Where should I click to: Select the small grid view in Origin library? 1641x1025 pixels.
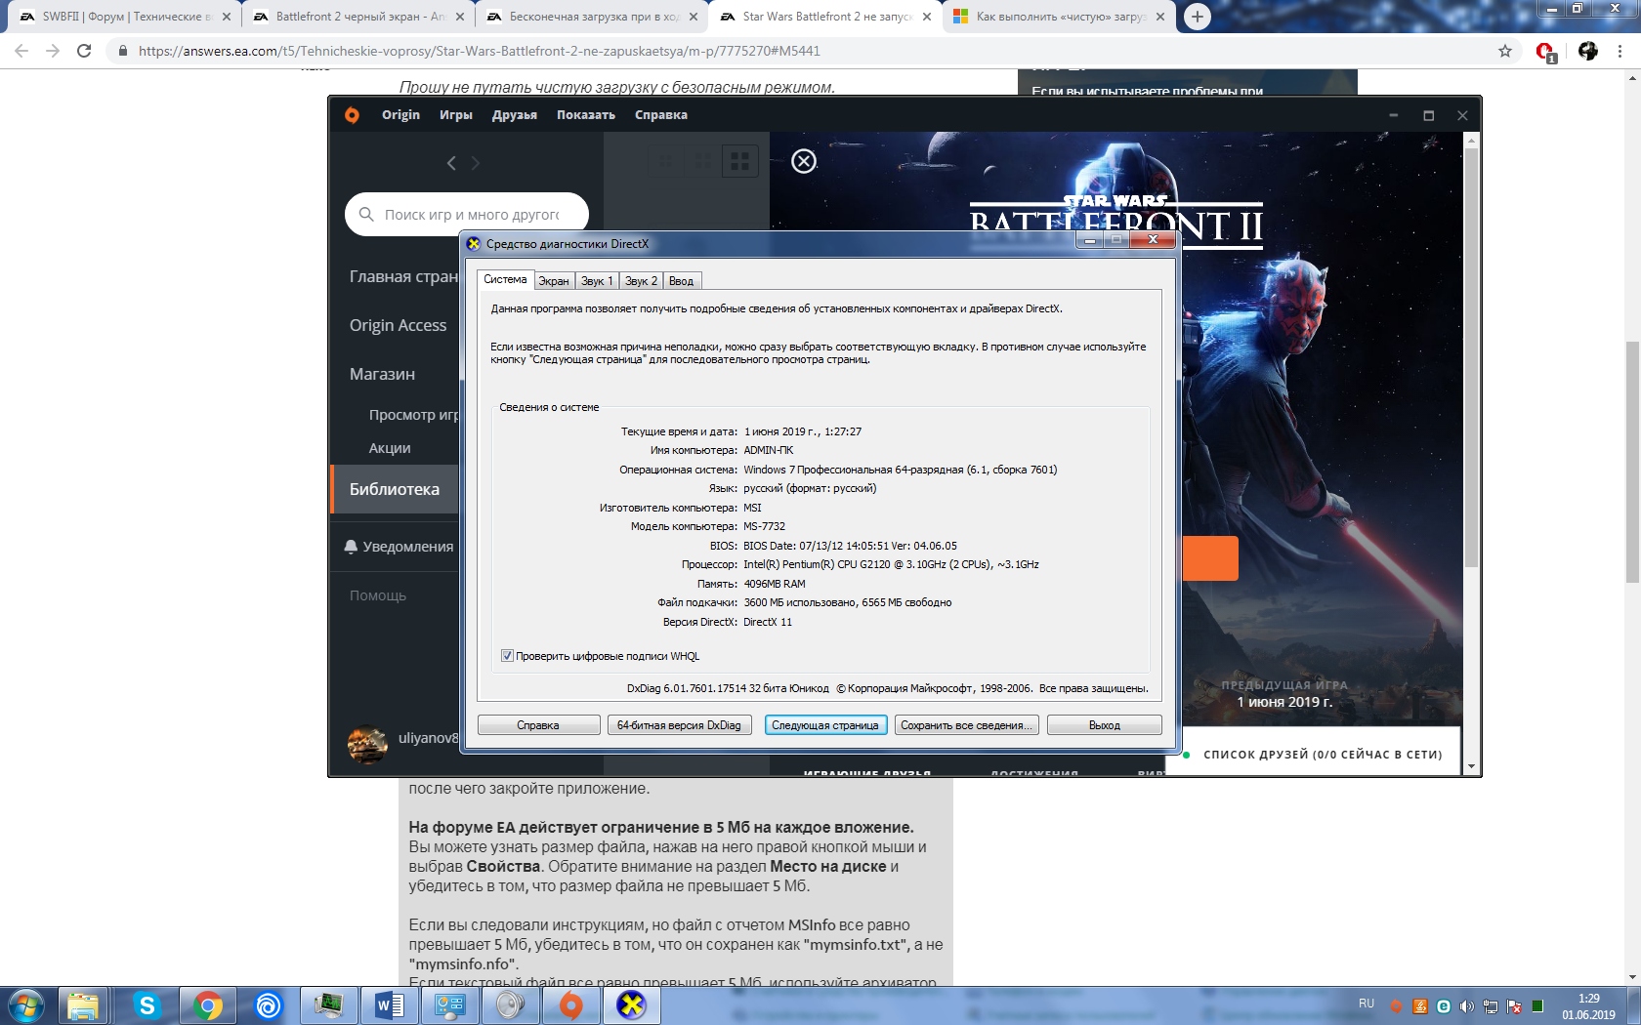point(666,161)
